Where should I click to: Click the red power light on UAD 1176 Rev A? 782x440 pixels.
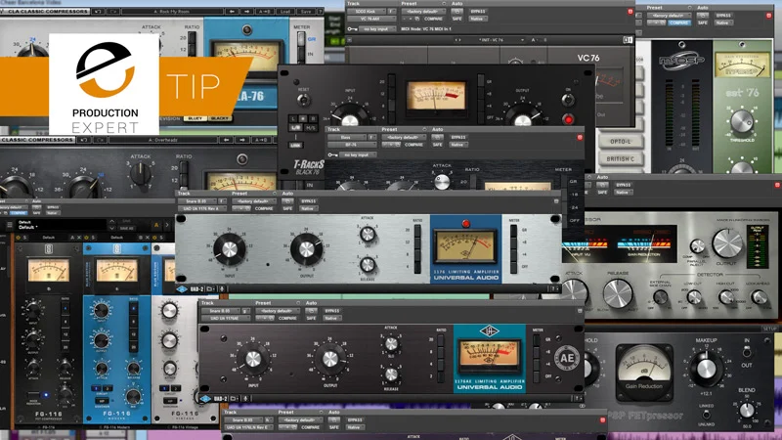click(x=466, y=224)
